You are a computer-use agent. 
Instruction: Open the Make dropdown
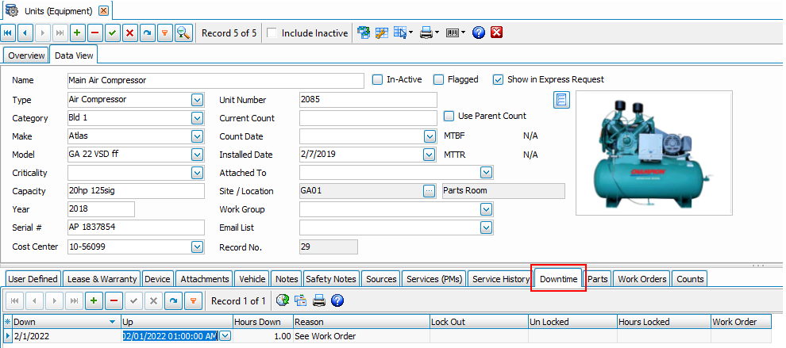coord(197,136)
